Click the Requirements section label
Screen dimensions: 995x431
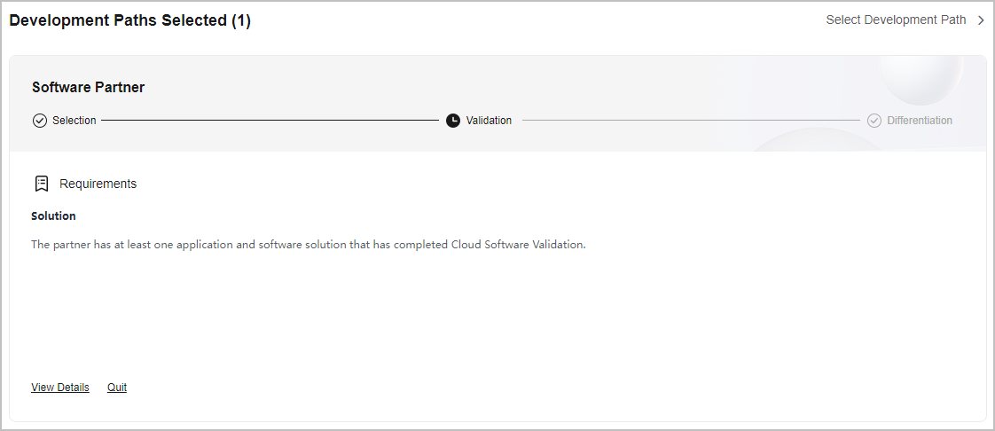98,184
